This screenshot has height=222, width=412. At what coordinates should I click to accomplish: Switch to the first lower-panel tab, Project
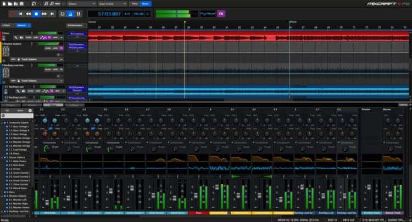click(x=10, y=105)
